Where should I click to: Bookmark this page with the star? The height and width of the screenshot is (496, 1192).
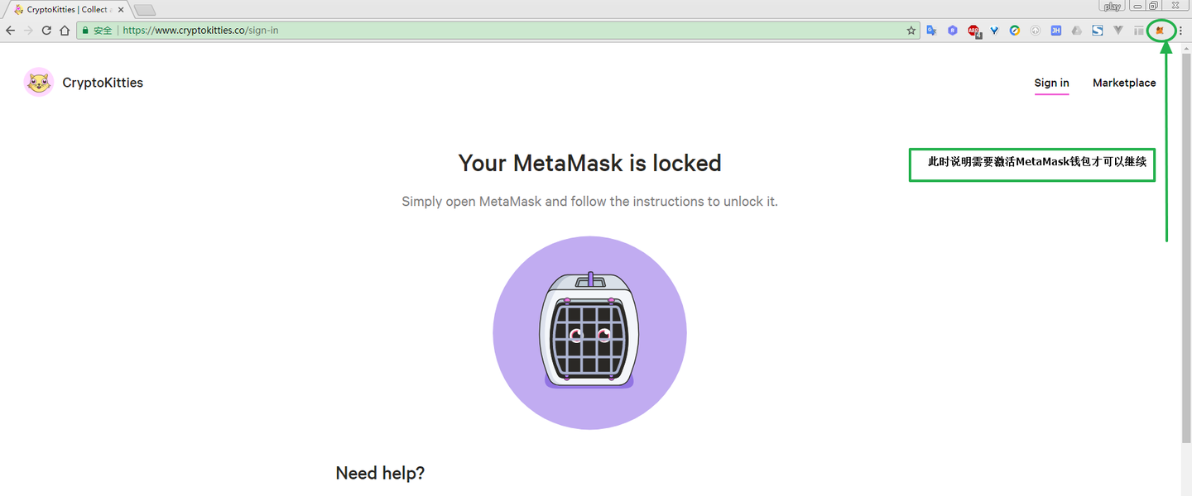[911, 31]
